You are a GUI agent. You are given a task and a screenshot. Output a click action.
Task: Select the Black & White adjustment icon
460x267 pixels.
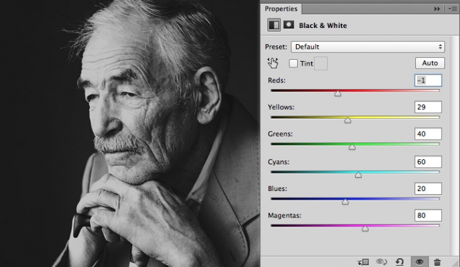click(274, 25)
